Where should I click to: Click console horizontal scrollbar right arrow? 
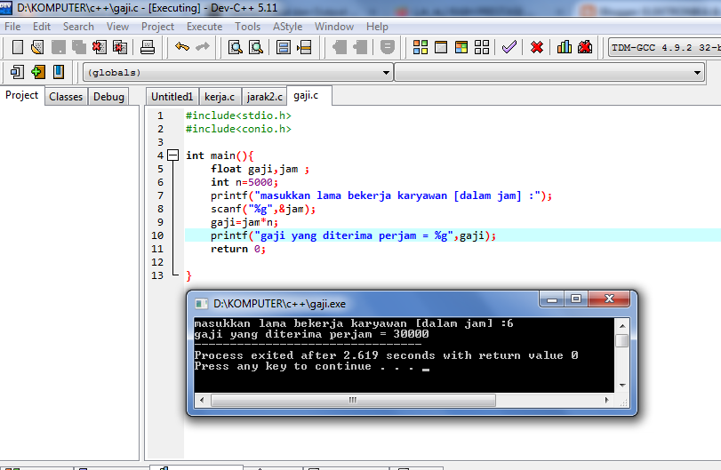tap(607, 400)
